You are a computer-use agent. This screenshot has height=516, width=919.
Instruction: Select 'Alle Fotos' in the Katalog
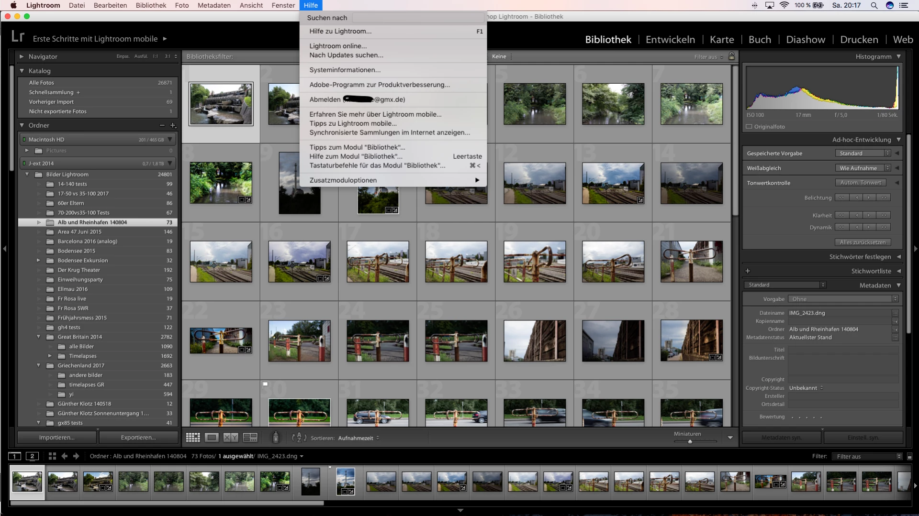pos(98,83)
